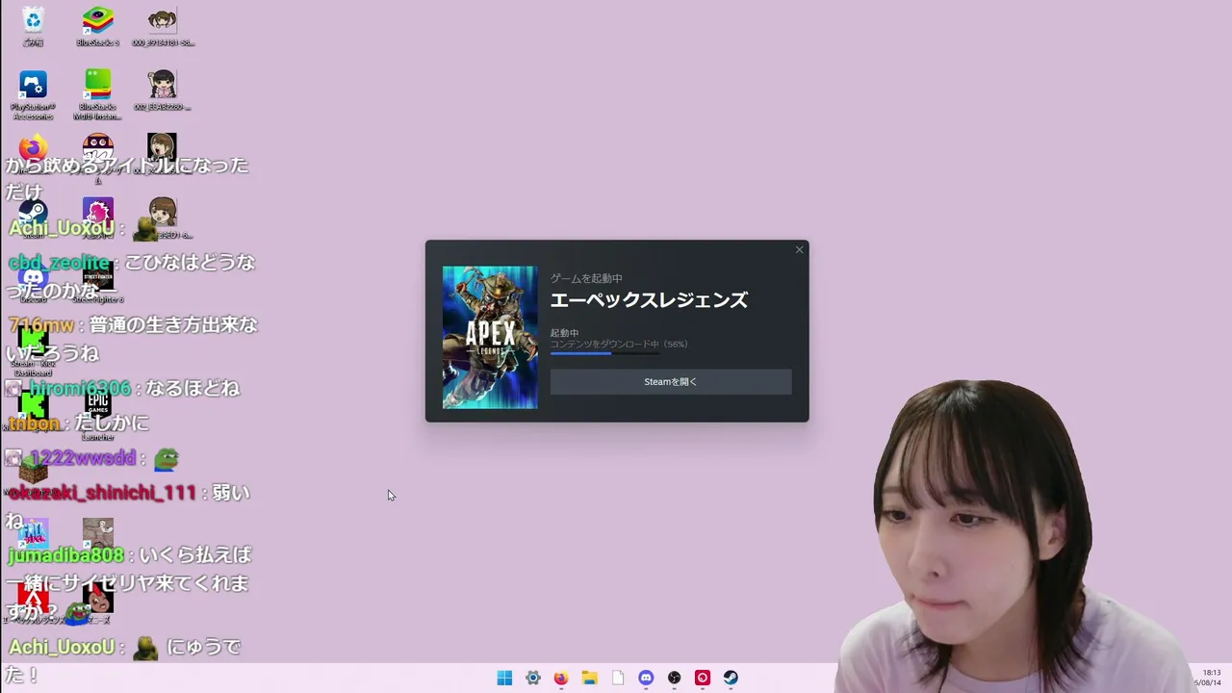
Task: Click the Apex Legends cover art
Action: tap(490, 338)
